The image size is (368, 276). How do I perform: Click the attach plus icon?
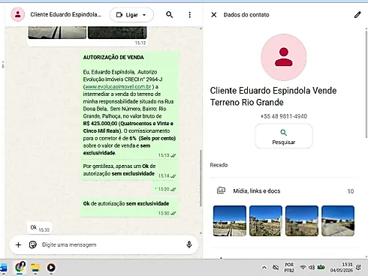click(18, 244)
